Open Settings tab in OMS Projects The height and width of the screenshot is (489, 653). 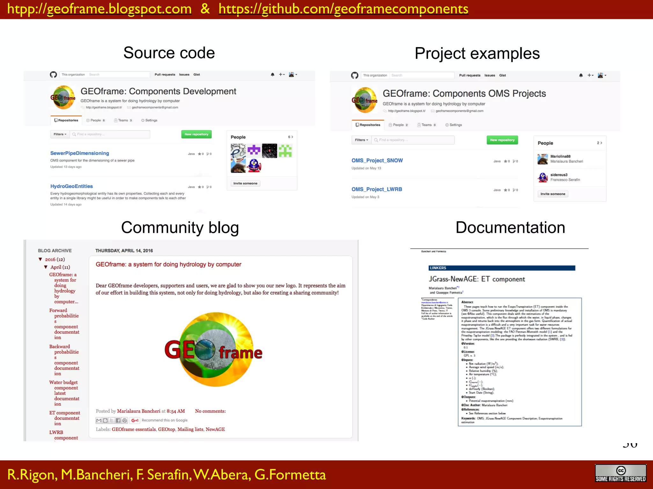(x=453, y=125)
